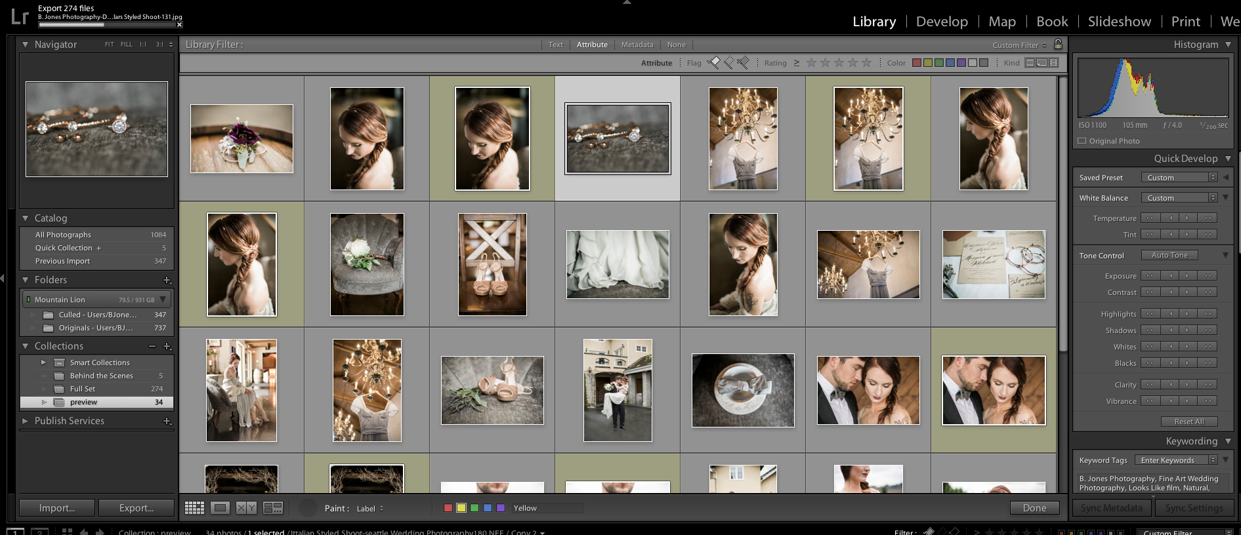Collapse the Navigator panel
The width and height of the screenshot is (1241, 535).
click(x=25, y=45)
